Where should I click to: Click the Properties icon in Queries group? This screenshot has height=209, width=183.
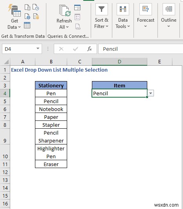pyautogui.click(x=77, y=17)
